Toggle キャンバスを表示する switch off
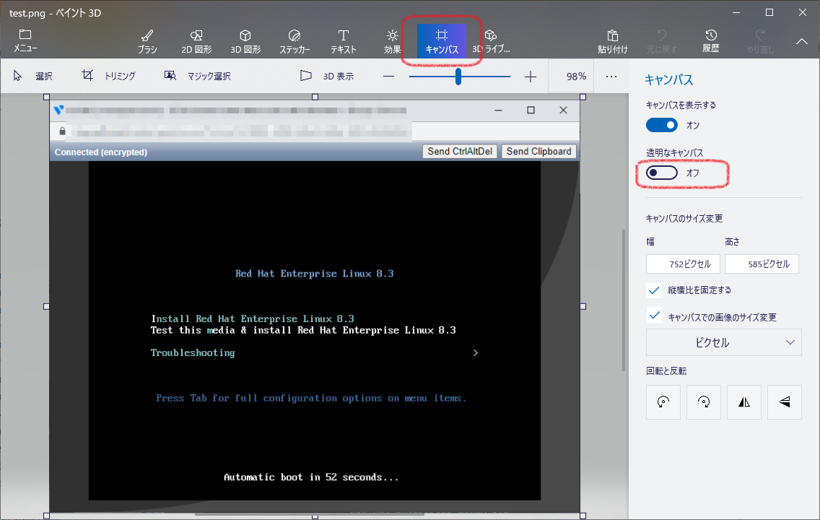This screenshot has width=820, height=520. (x=661, y=125)
